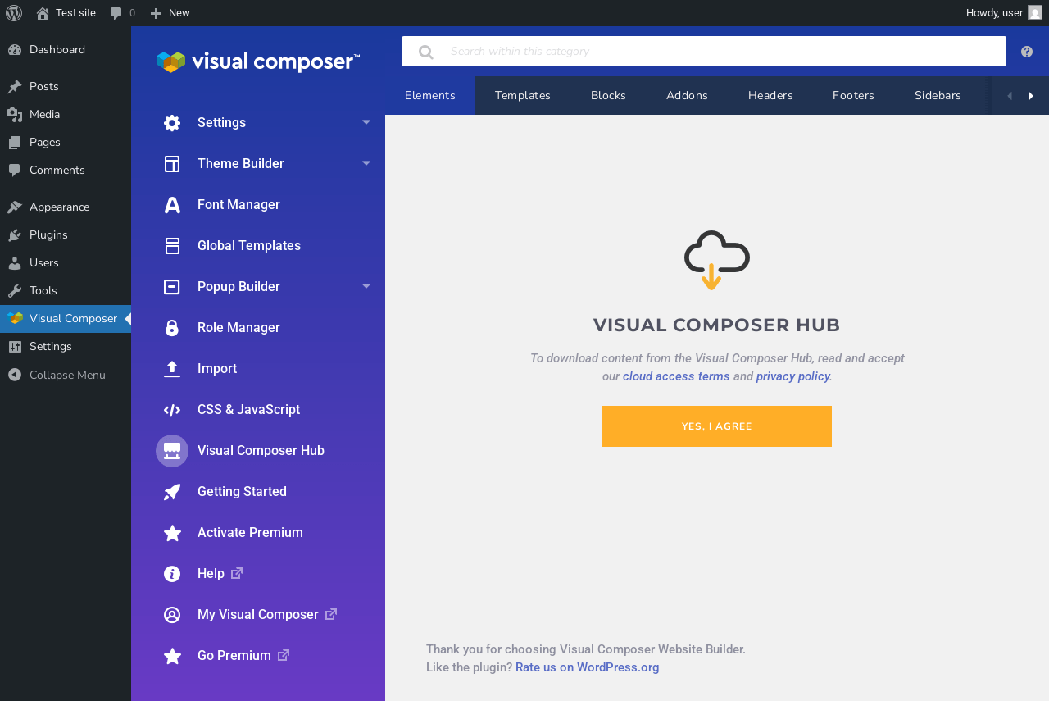Open the privacy policy link

click(x=793, y=376)
